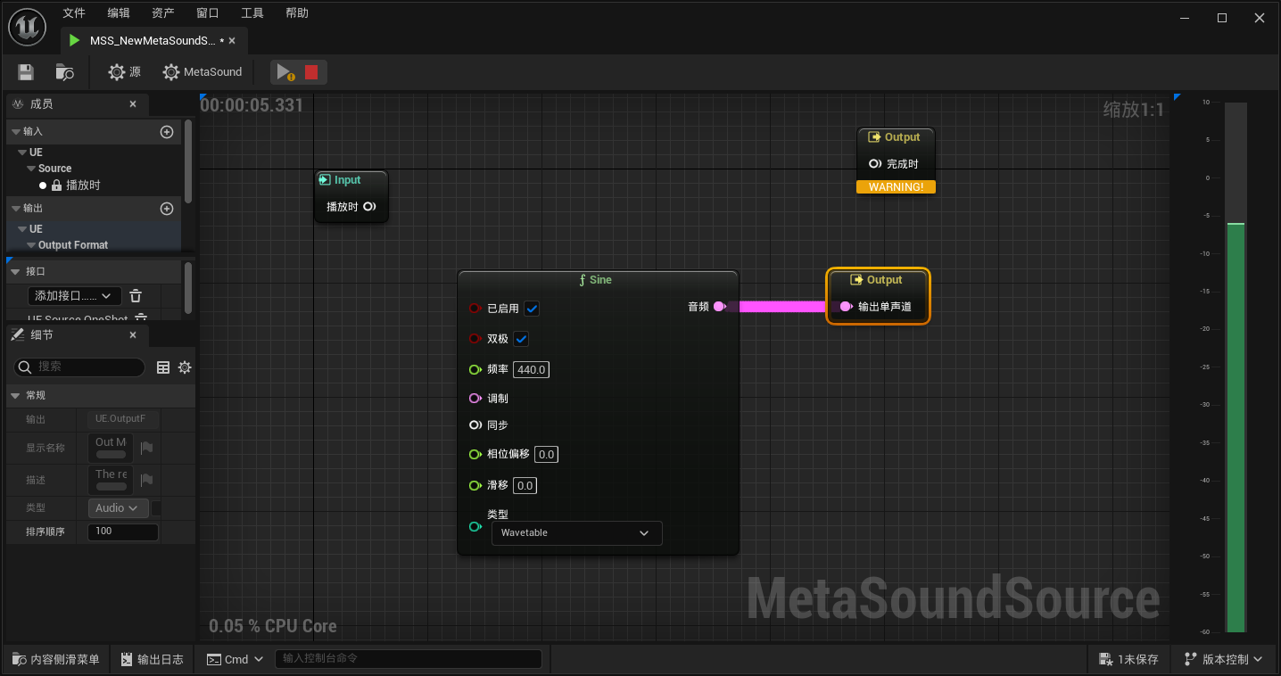Open the Audio type dropdown
Image resolution: width=1281 pixels, height=676 pixels.
click(118, 508)
